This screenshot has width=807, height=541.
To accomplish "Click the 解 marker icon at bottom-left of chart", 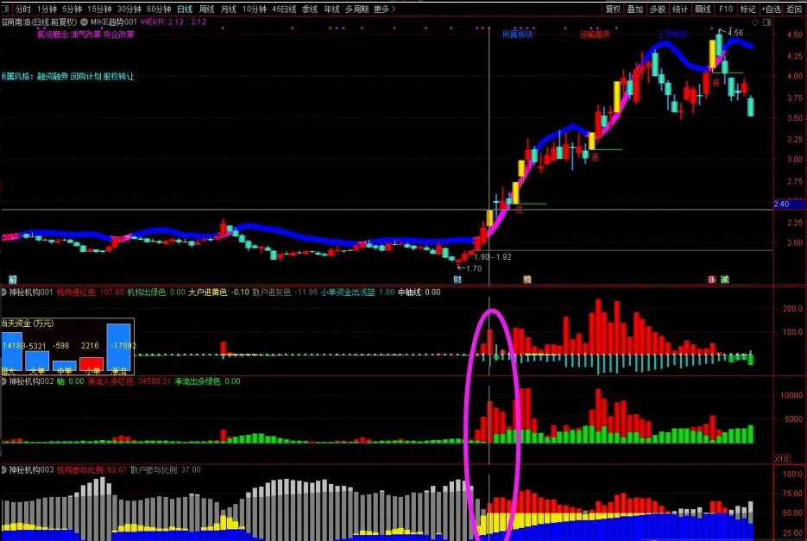I will pyautogui.click(x=12, y=280).
